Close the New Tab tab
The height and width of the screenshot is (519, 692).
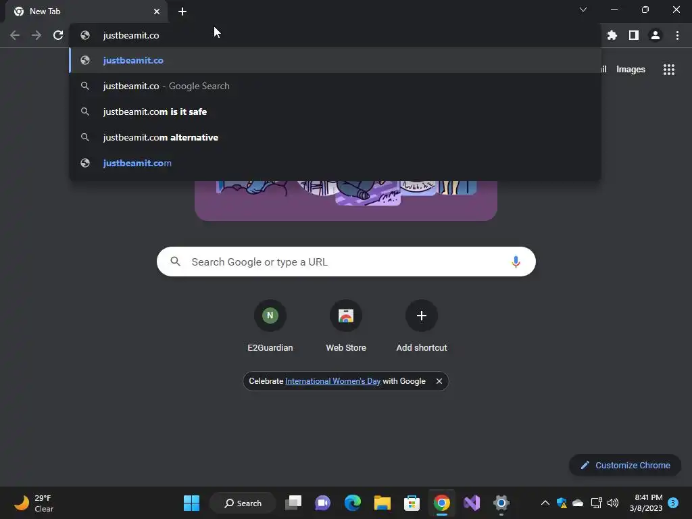(x=157, y=11)
